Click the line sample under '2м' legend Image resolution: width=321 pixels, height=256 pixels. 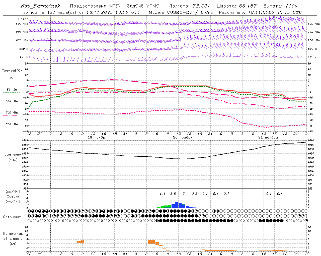point(12,81)
